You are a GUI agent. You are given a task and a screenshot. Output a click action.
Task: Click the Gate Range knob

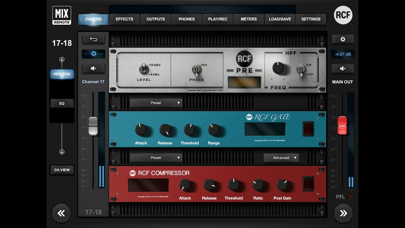pyautogui.click(x=214, y=129)
